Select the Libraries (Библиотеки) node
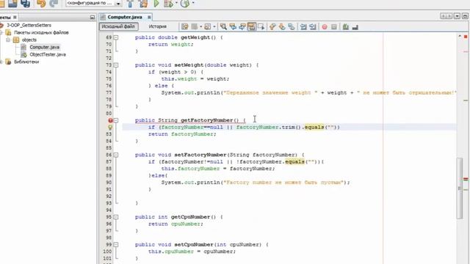This screenshot has width=470, height=264. tap(26, 62)
